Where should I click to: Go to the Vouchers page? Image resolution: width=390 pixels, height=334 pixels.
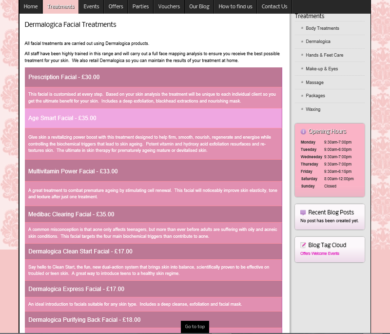point(169,6)
